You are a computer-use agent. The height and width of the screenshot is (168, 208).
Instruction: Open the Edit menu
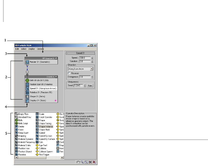click(x=17, y=49)
